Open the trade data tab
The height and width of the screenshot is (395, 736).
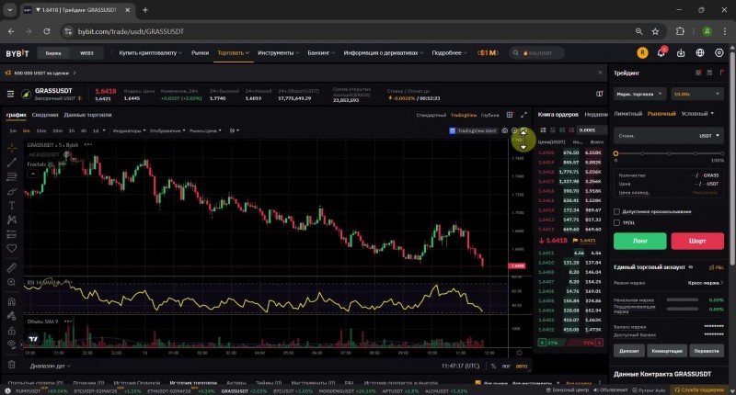click(87, 115)
